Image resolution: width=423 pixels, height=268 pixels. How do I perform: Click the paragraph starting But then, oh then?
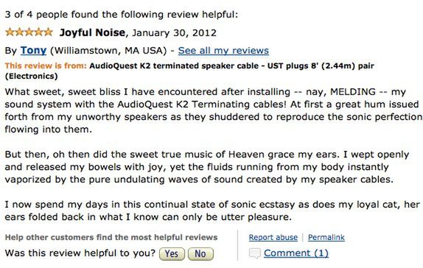(207, 167)
